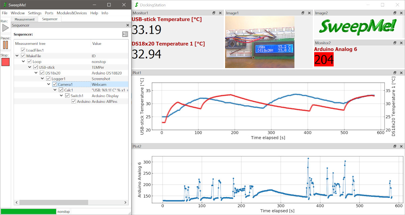Image resolution: width=405 pixels, height=215 pixels.
Task: Undock the Monitor2 panel
Action: tap(394, 43)
